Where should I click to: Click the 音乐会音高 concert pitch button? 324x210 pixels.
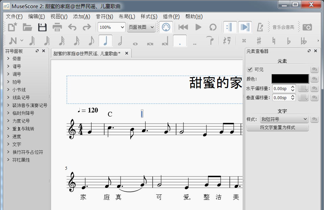pos(283,27)
